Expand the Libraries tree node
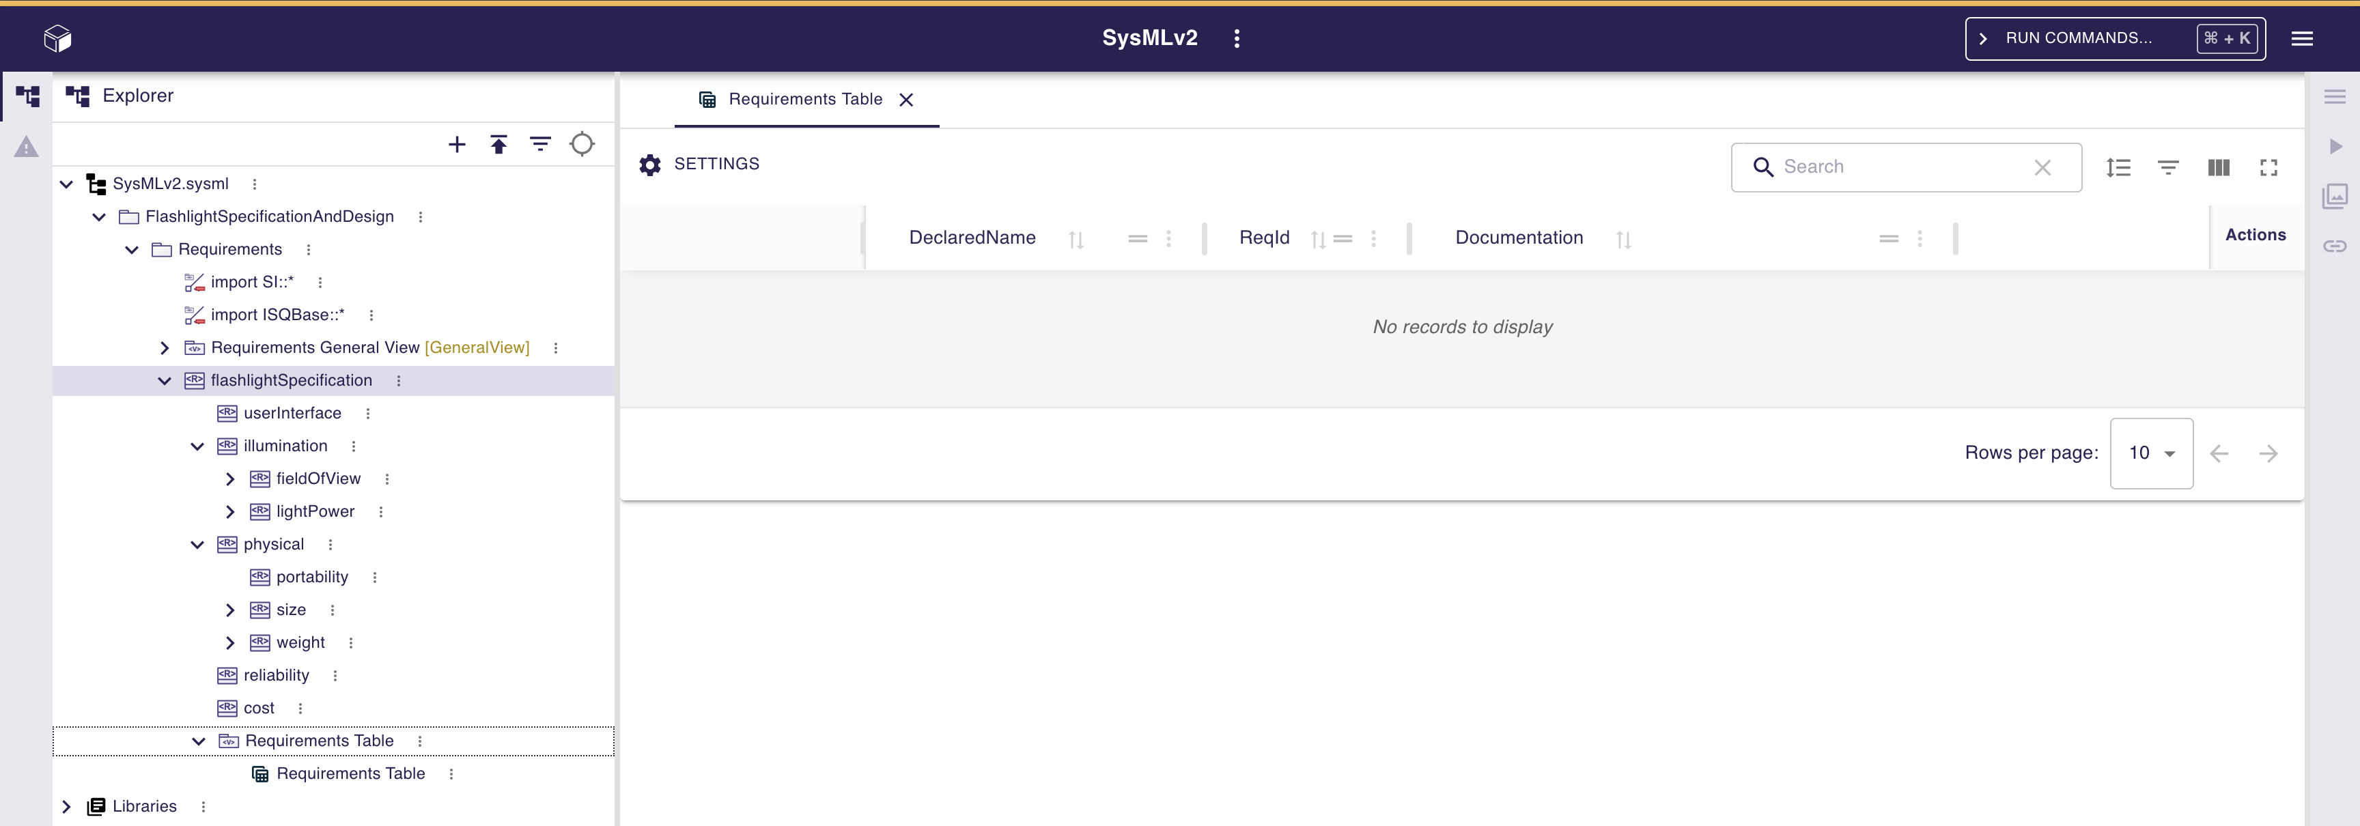 66,807
